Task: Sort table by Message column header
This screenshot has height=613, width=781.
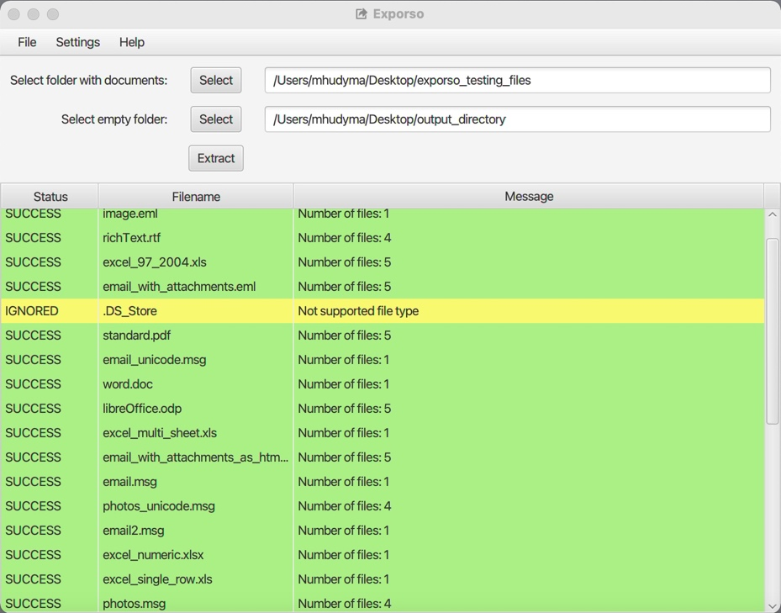Action: [529, 197]
